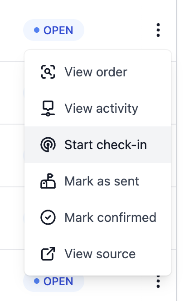Image resolution: width=194 pixels, height=301 pixels.
Task: Click the circled checkmark icon for Mark confirmed
Action: [x=48, y=217]
